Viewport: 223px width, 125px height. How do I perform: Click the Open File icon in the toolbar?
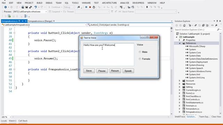pos(23,7)
